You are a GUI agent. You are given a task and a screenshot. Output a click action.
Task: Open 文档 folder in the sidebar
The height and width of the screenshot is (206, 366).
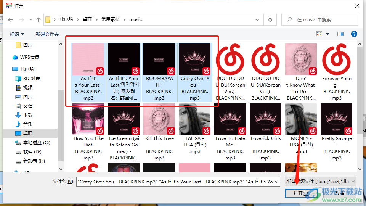24,106
